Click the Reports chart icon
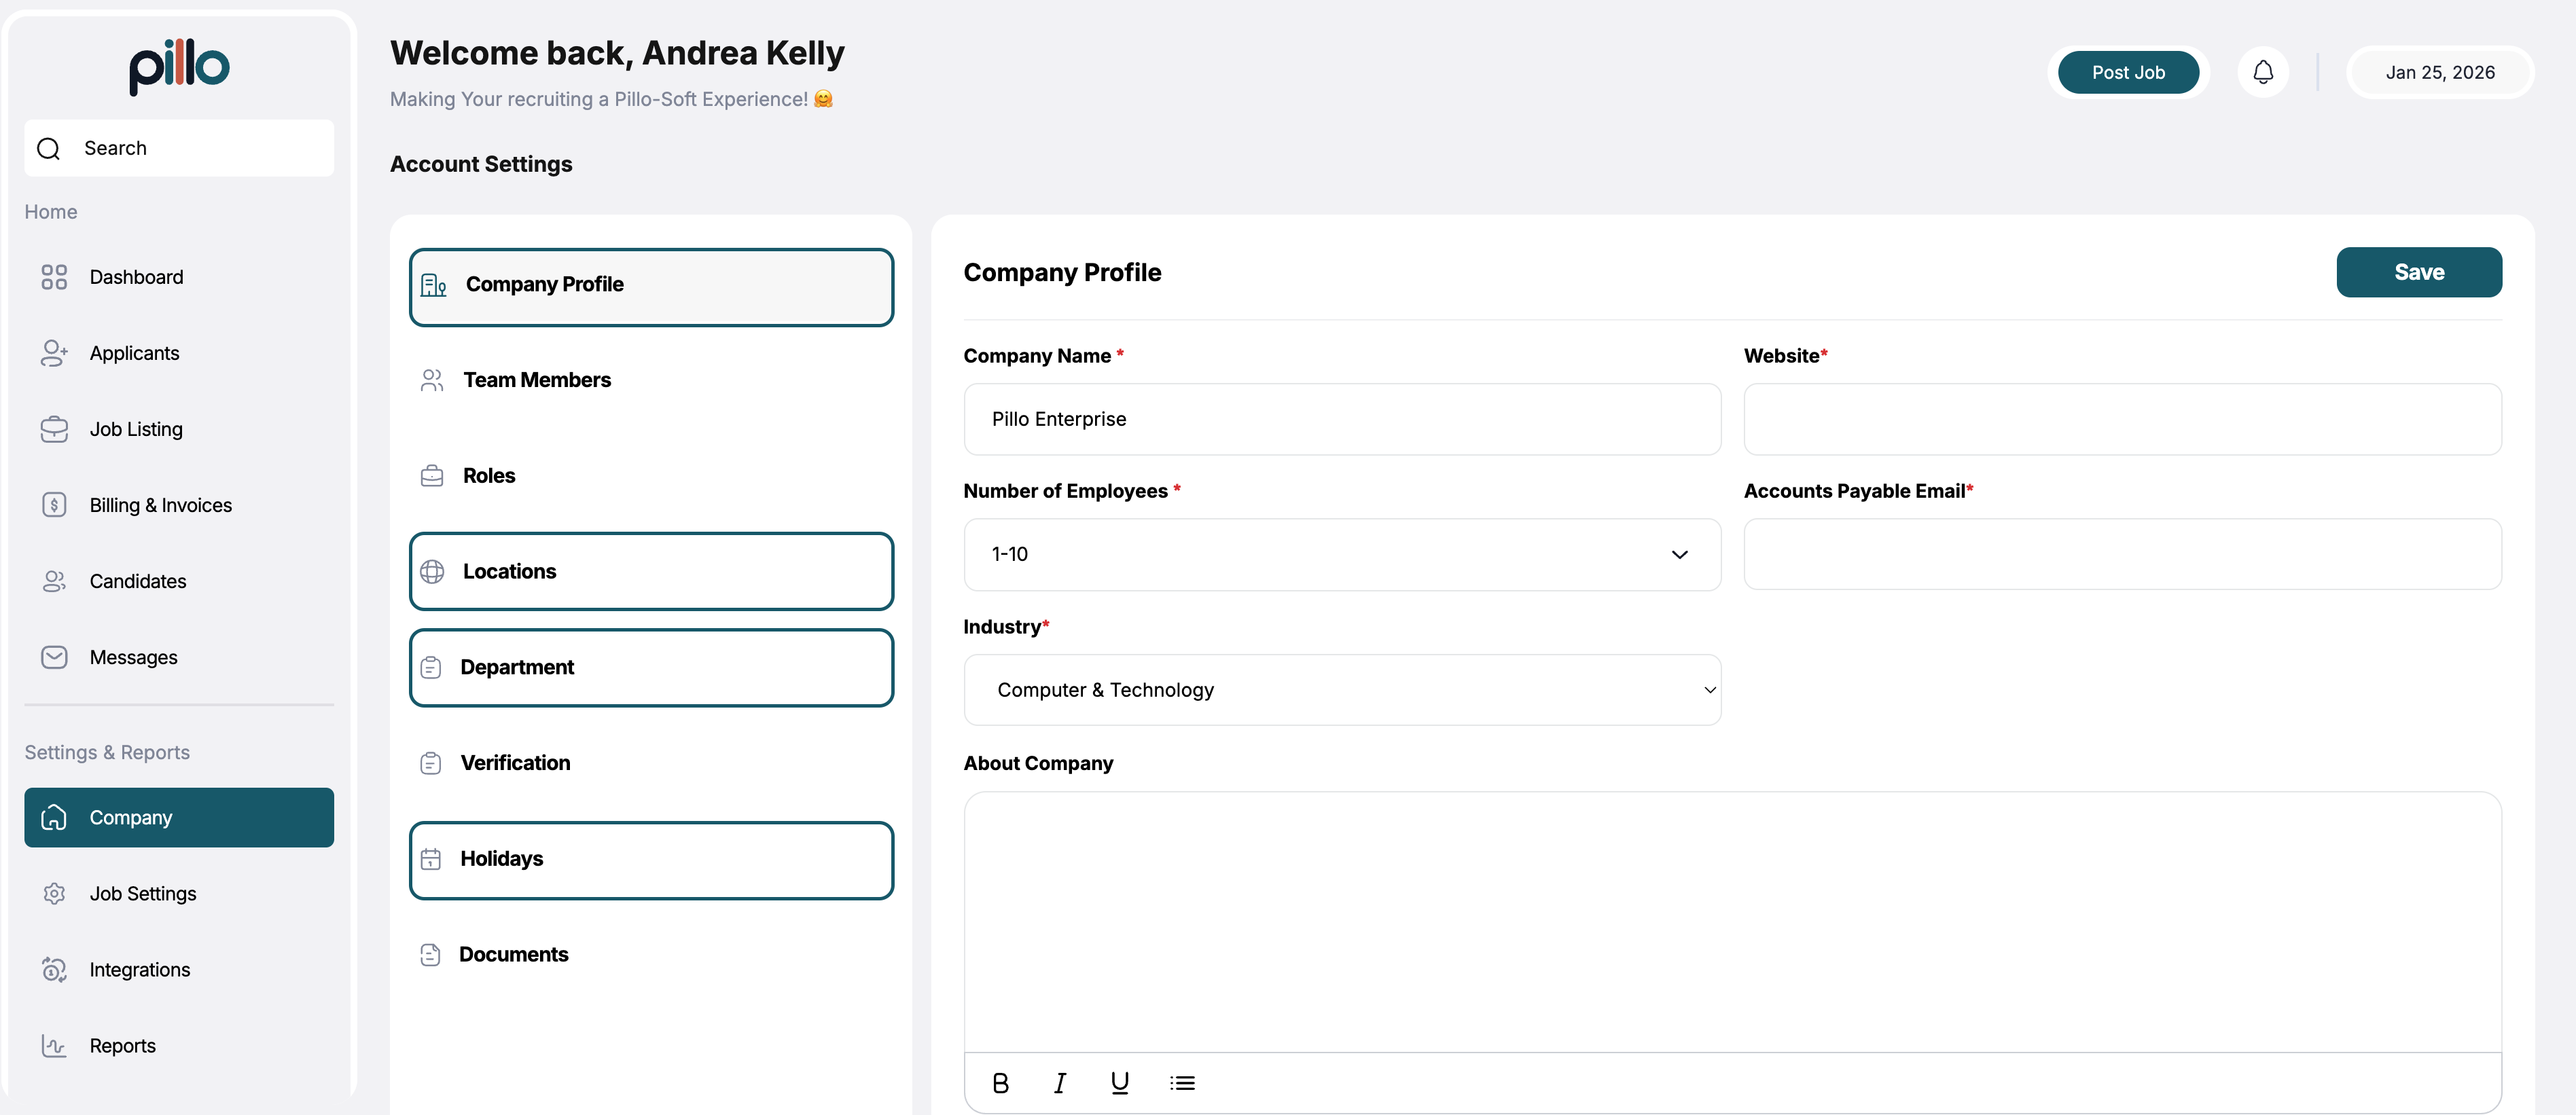This screenshot has width=2576, height=1115. 54,1045
